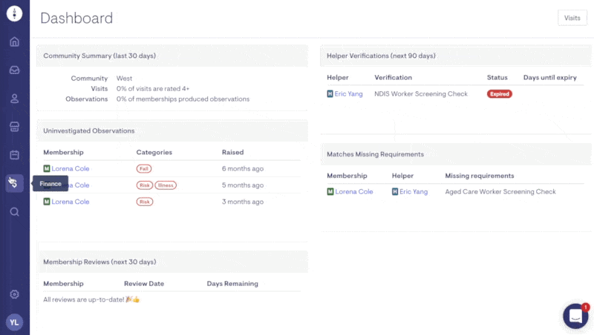This screenshot has height=335, width=594.
Task: Open the settings gear icon
Action: click(x=14, y=294)
